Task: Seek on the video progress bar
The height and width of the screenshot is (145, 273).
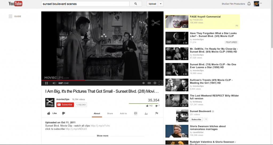Action: click(102, 80)
